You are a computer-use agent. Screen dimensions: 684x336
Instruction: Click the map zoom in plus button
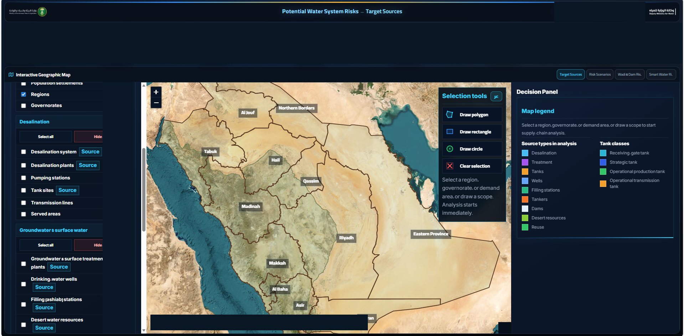[156, 92]
